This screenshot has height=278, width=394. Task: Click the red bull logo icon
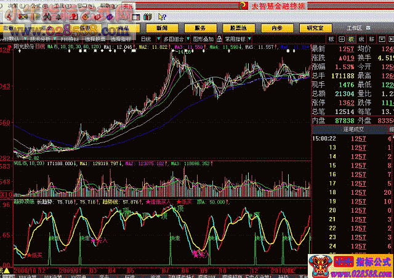click(x=323, y=263)
